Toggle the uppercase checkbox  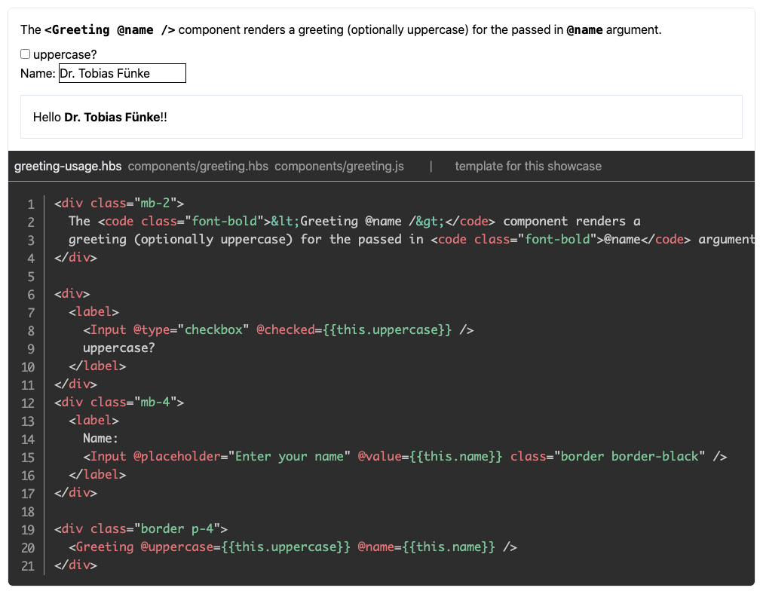click(x=26, y=54)
